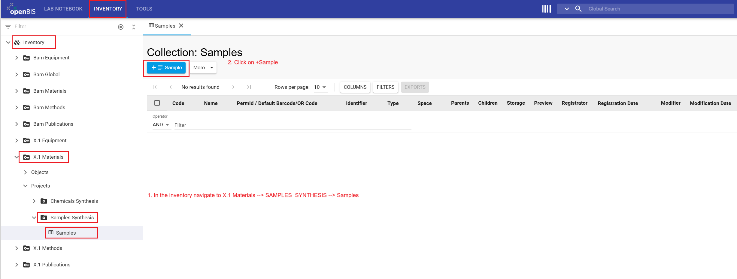Click the Inventory root icon
Screen dimensions: 737x279
click(17, 42)
